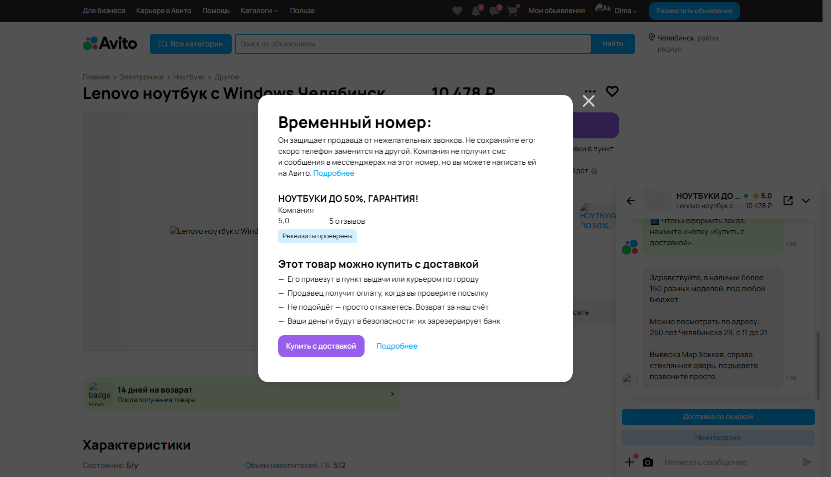Click the Состояние: Б/у characteristic
The height and width of the screenshot is (477, 831).
point(110,466)
